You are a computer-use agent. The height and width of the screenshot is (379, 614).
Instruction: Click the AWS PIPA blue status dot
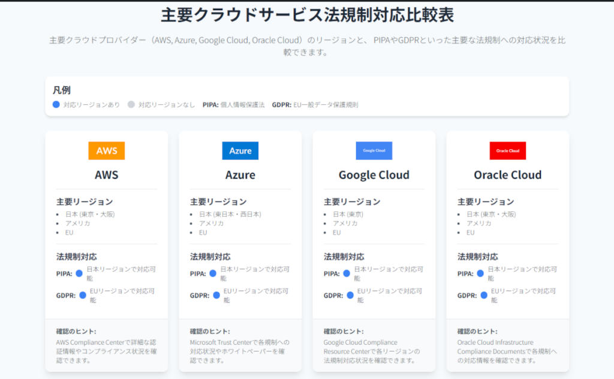point(79,274)
